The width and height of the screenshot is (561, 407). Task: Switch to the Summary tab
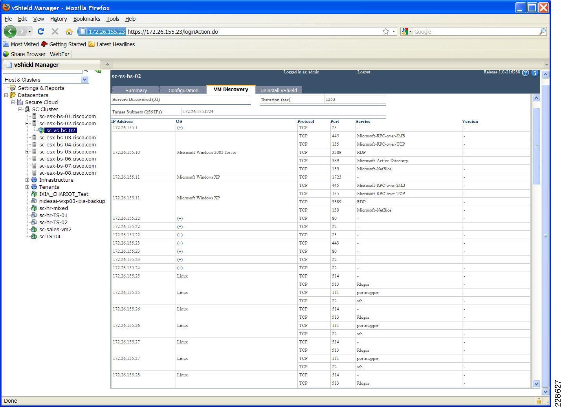click(x=136, y=90)
